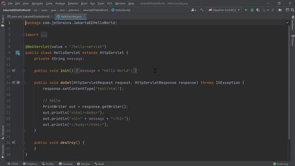Open the Analyze menu
Image resolution: width=295 pixels, height=166 pixels.
(x=60, y=3)
